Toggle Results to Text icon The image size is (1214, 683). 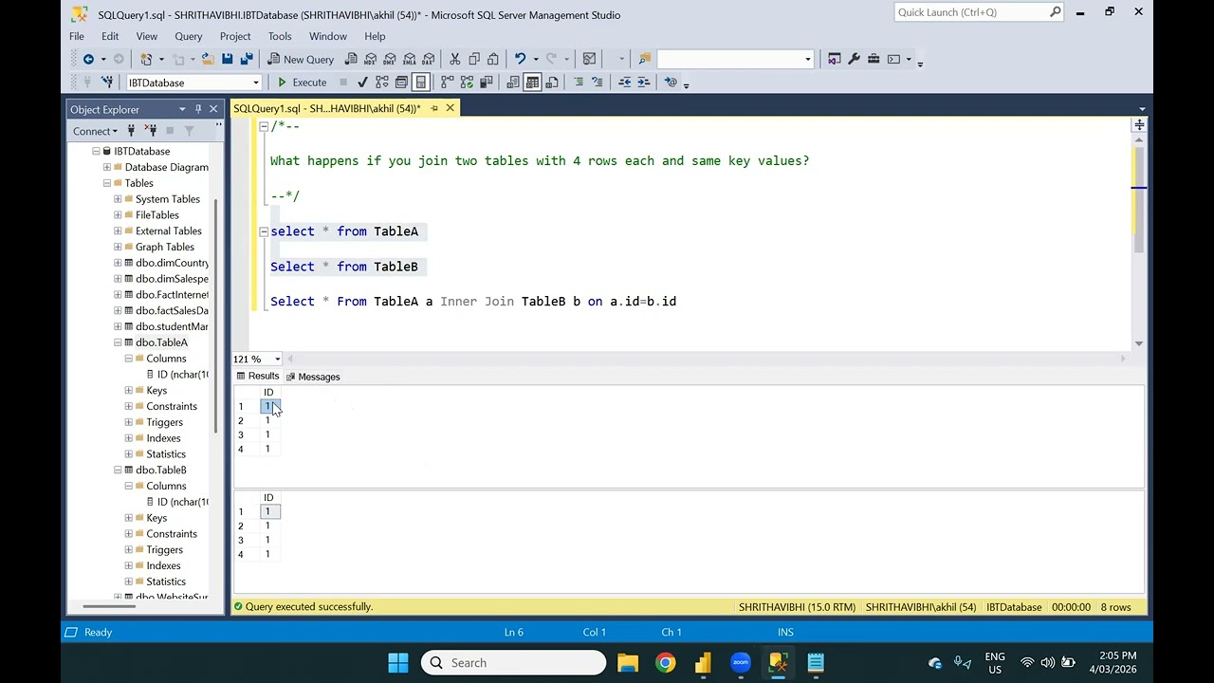(x=513, y=83)
